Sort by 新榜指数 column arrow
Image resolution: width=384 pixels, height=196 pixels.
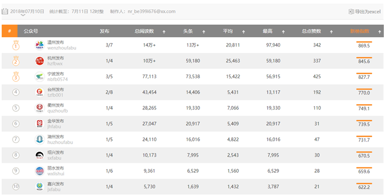coord(380,32)
